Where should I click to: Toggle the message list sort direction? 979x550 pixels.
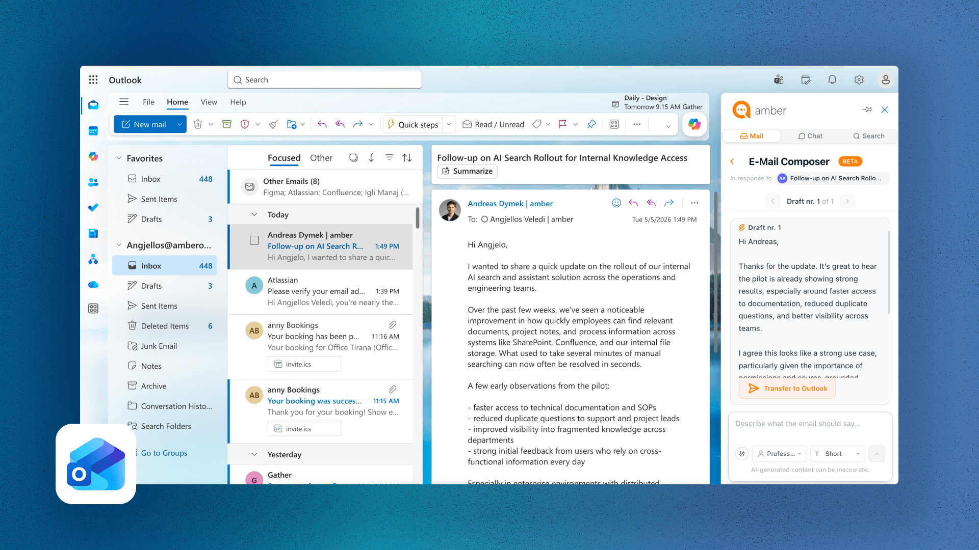tap(407, 158)
